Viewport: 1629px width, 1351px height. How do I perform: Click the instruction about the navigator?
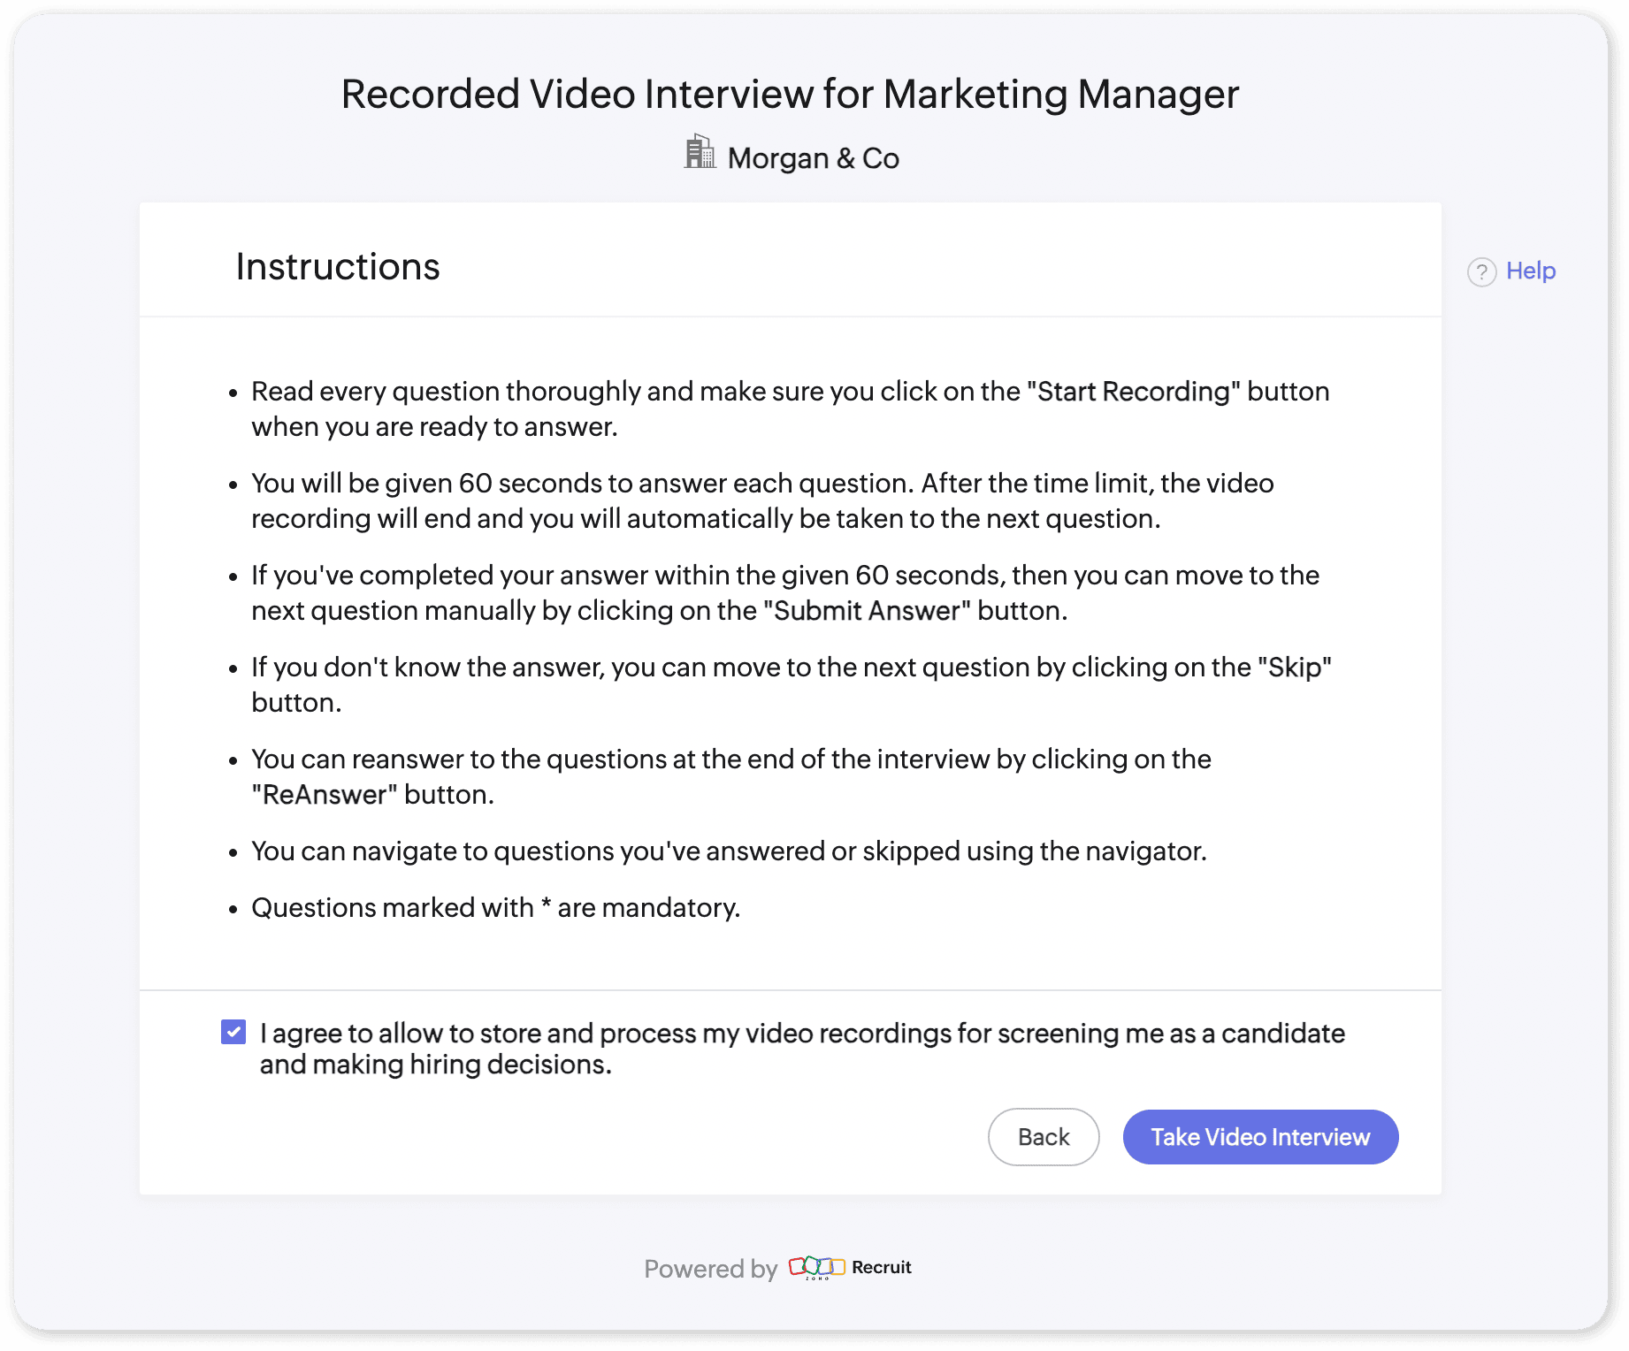pyautogui.click(x=729, y=851)
